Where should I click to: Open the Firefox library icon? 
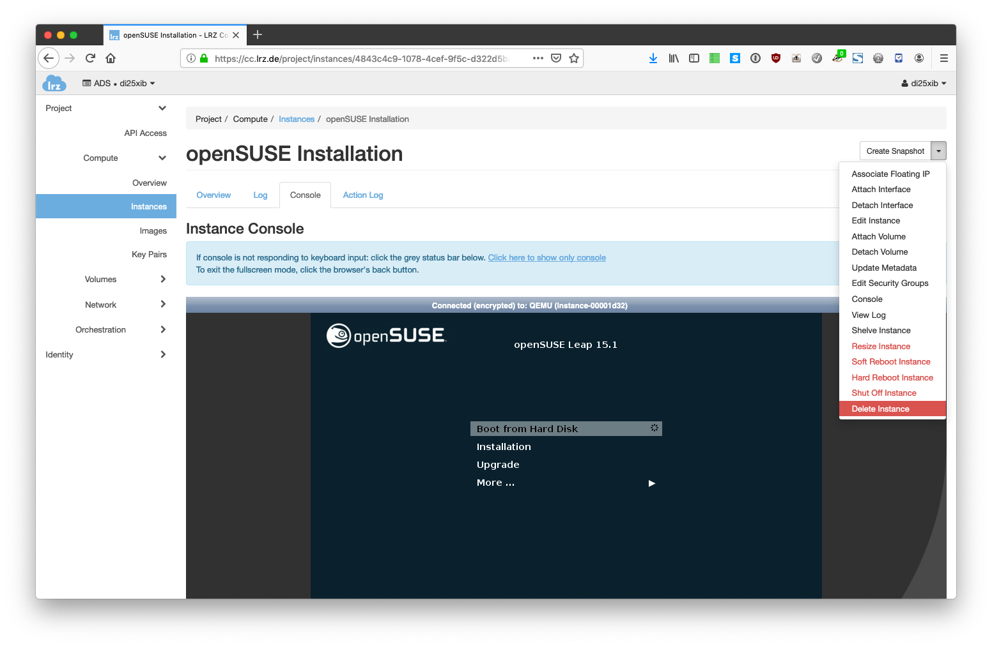click(x=674, y=58)
